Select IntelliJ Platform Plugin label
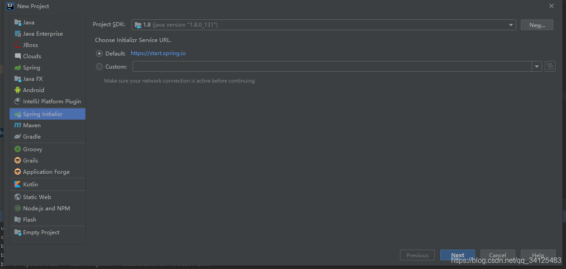This screenshot has height=269, width=566. pyautogui.click(x=52, y=102)
